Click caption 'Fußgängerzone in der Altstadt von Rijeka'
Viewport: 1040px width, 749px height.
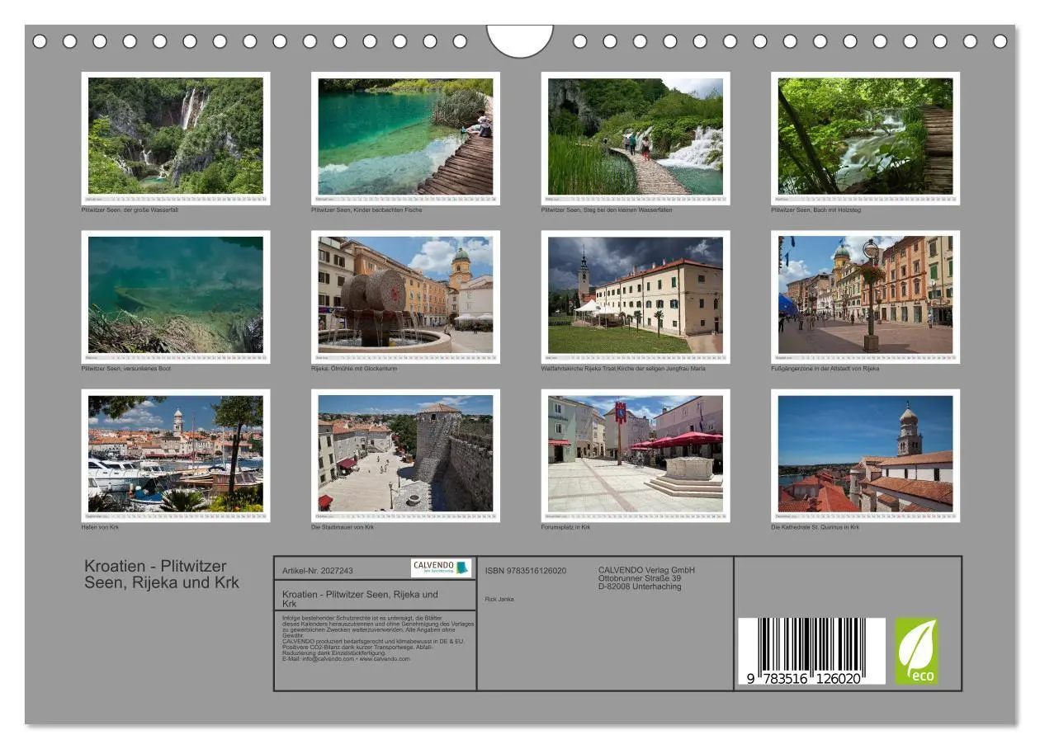[825, 369]
